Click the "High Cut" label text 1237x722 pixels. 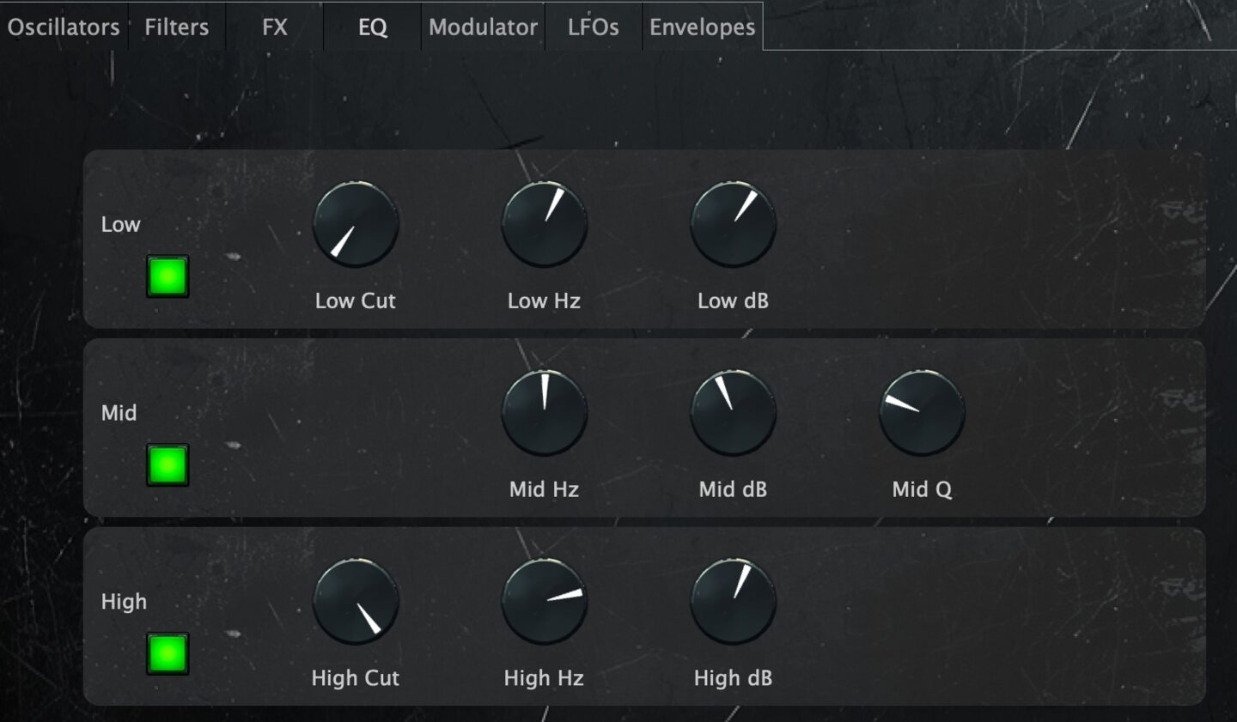[x=356, y=678]
